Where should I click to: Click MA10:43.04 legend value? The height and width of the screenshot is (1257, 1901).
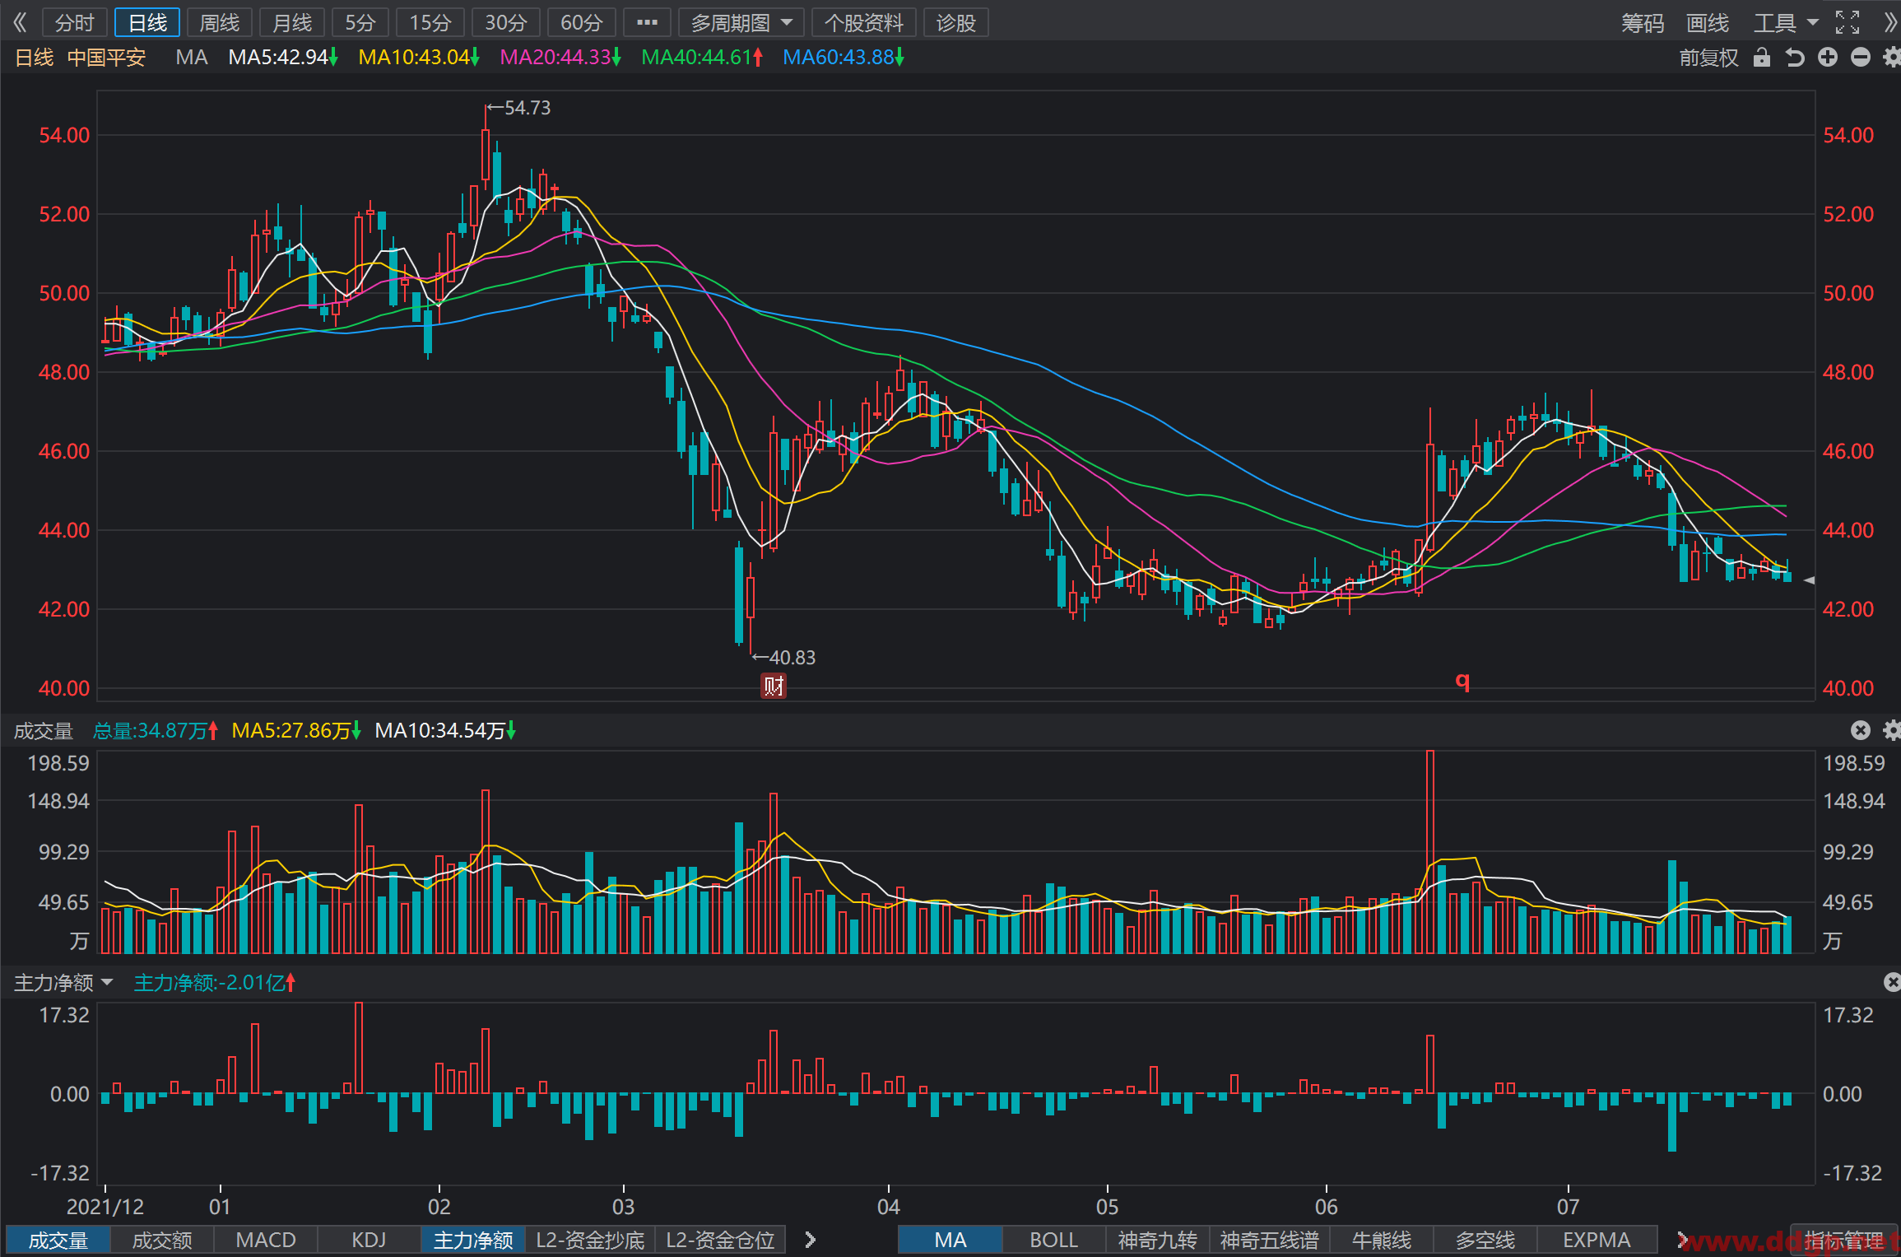(x=419, y=58)
